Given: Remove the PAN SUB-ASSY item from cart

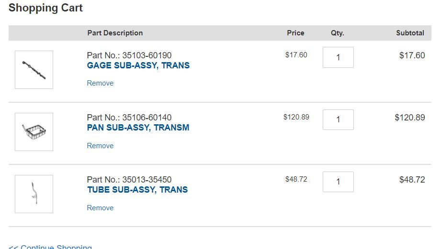Looking at the screenshot, I should pyautogui.click(x=100, y=146).
